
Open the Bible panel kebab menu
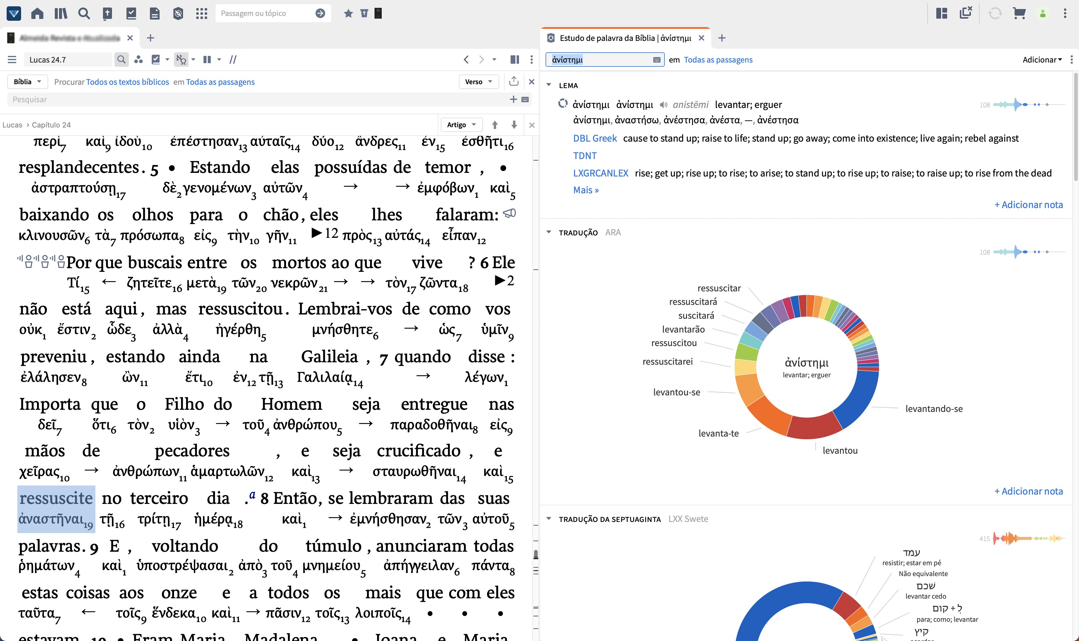pos(531,60)
